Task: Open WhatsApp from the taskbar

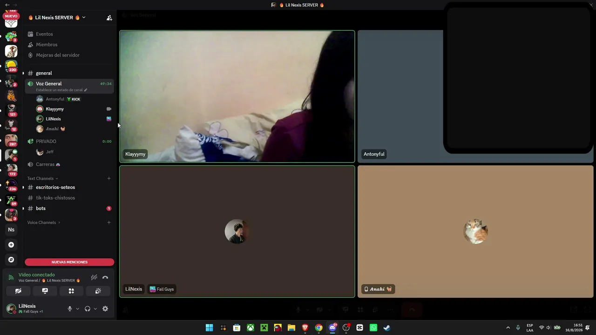Action: click(373, 328)
